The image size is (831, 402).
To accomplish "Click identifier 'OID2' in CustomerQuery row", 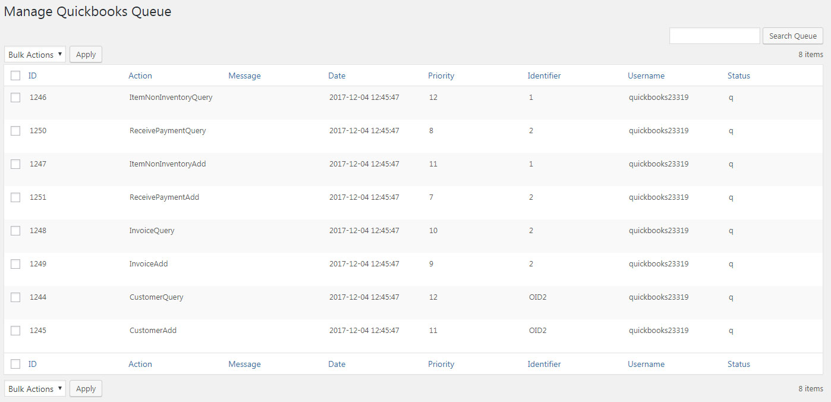I will pos(538,297).
